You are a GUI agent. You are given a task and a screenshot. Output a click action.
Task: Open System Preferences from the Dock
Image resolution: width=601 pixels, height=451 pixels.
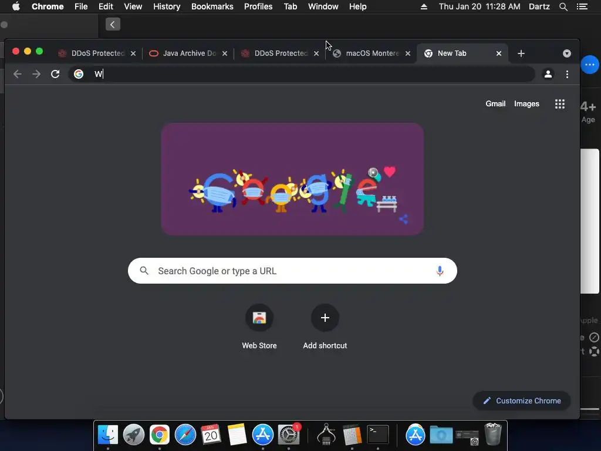tap(288, 435)
